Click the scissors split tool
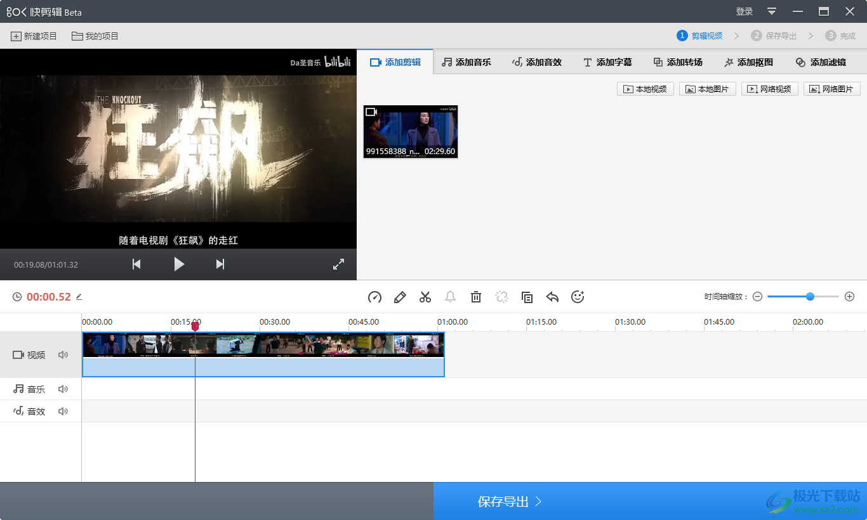The width and height of the screenshot is (867, 520). [x=425, y=297]
